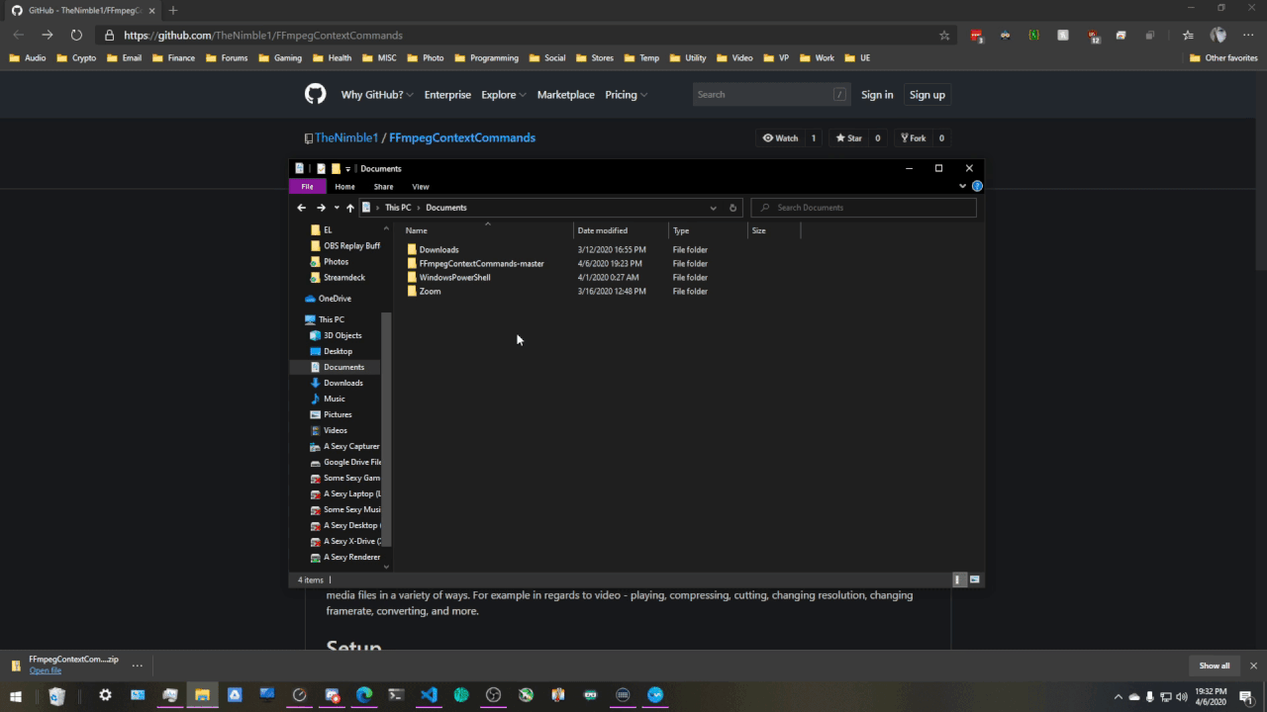The height and width of the screenshot is (712, 1267).
Task: Click GitHub search box
Action: 771,95
